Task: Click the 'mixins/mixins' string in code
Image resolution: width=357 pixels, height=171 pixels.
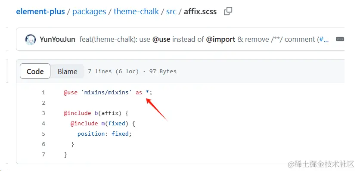Action: [106, 93]
